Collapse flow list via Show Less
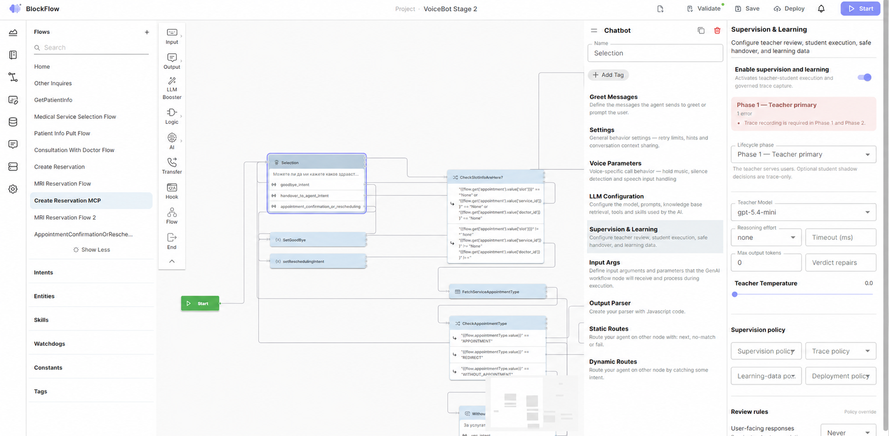Screen dimensions: 889x436 [x=91, y=250]
